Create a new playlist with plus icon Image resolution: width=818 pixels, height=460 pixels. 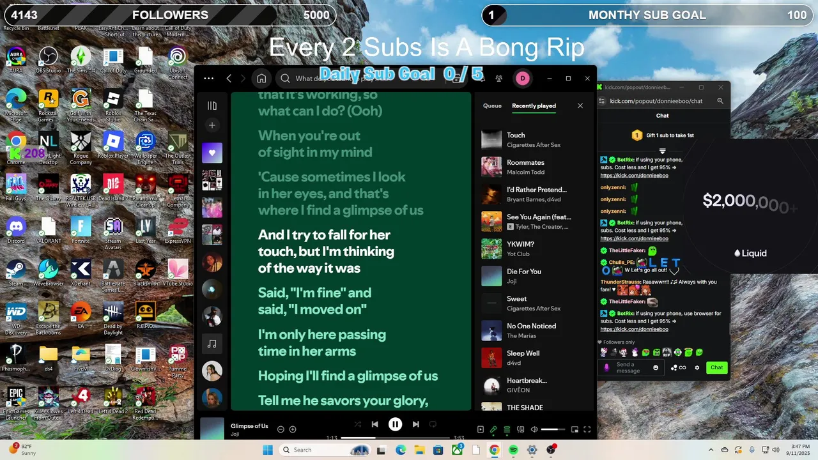click(x=212, y=125)
